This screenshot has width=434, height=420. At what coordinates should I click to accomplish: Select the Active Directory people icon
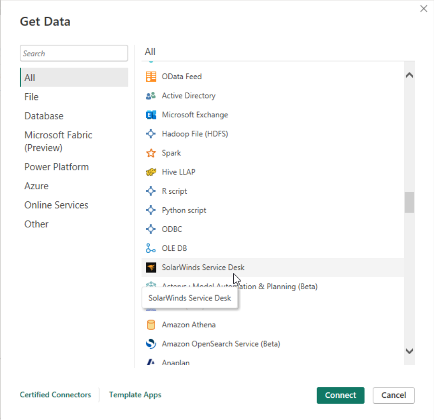pyautogui.click(x=151, y=96)
